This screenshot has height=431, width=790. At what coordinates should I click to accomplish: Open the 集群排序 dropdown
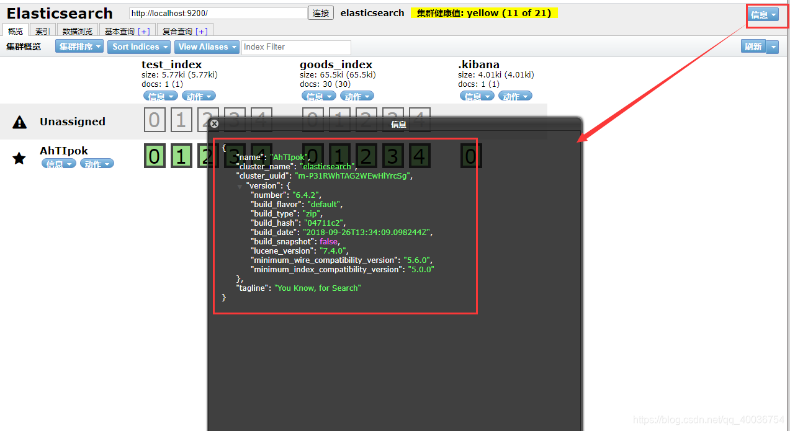[x=79, y=47]
